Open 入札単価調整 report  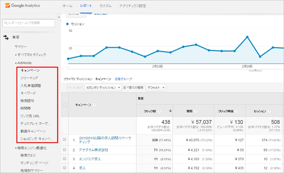click(x=31, y=86)
